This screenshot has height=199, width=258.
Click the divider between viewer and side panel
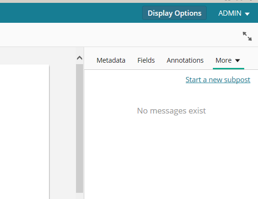tap(84, 123)
